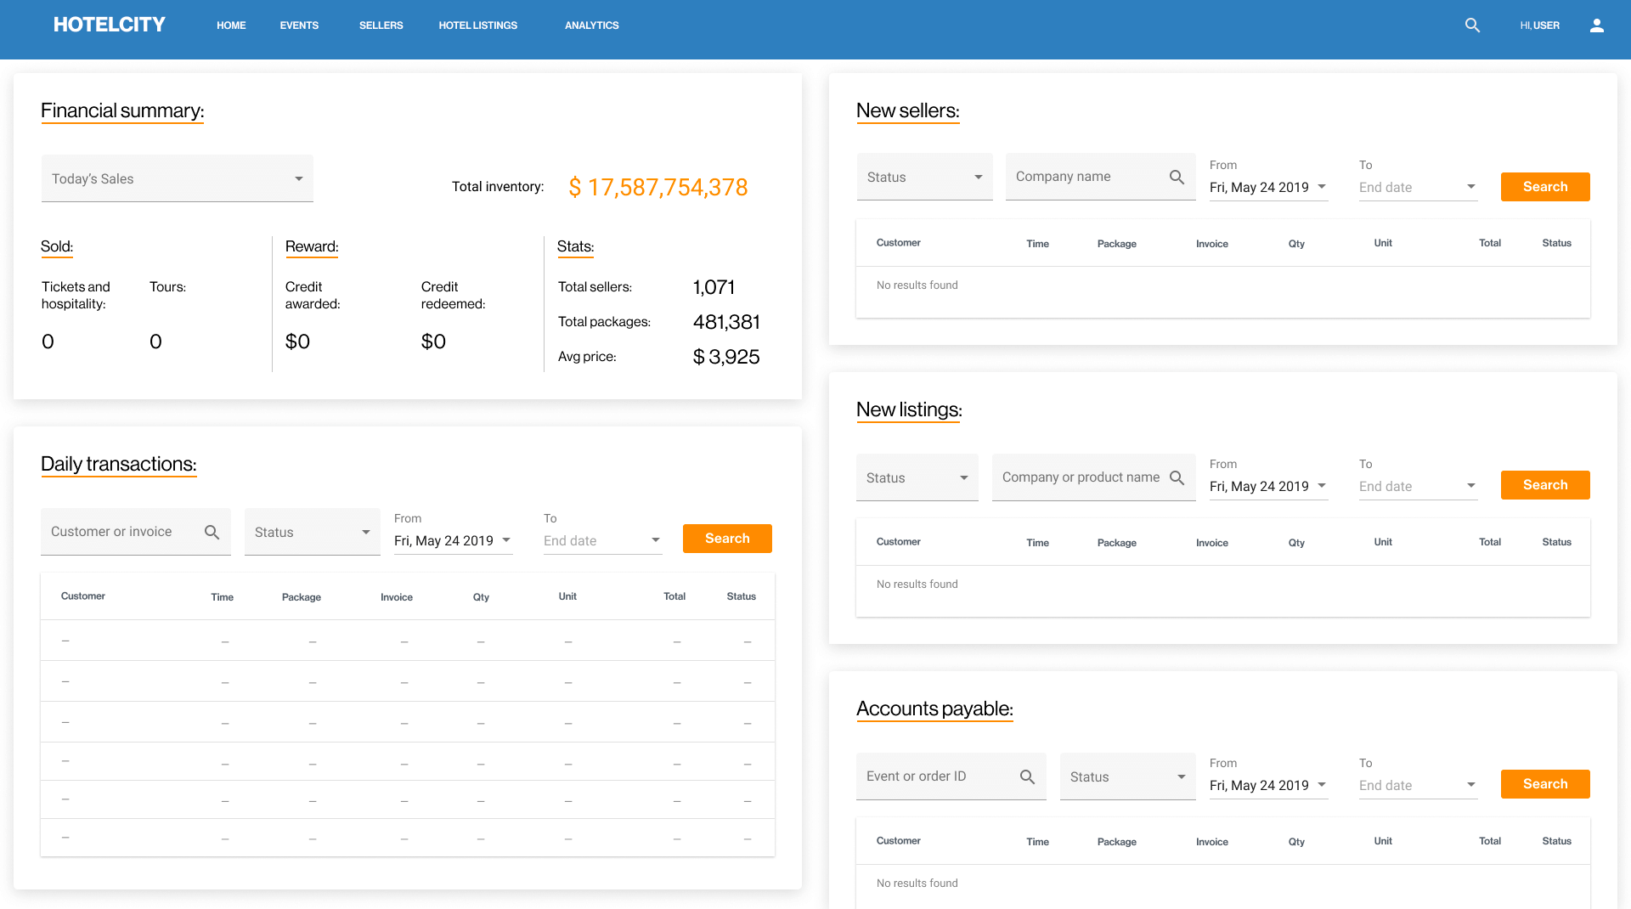Image resolution: width=1631 pixels, height=909 pixels.
Task: Click the Customer or invoice input field
Action: [119, 532]
